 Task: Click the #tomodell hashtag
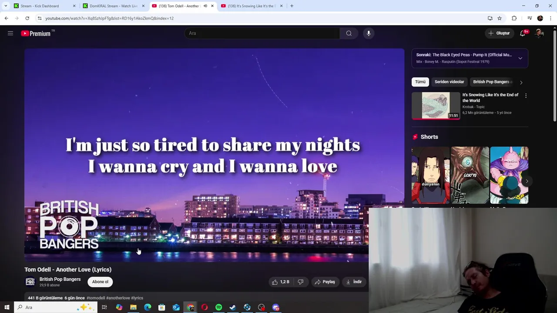click(x=96, y=298)
